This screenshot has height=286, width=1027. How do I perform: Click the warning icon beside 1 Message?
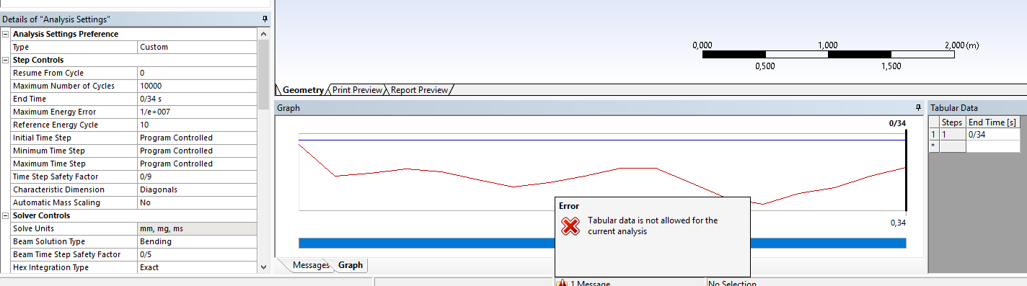[562, 283]
